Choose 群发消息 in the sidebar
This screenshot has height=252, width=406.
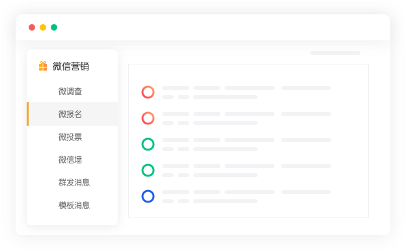[x=74, y=182]
